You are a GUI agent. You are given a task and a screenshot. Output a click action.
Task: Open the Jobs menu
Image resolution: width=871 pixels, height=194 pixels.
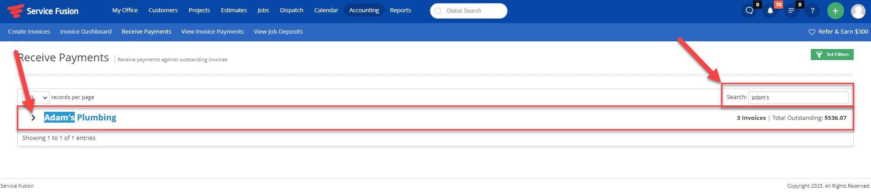click(263, 10)
